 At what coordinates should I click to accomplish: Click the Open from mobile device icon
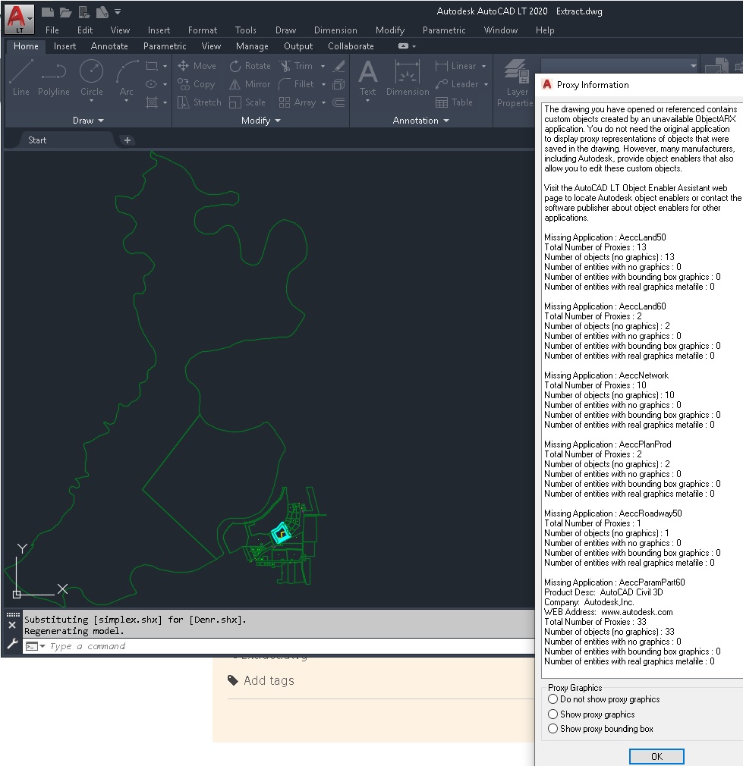pyautogui.click(x=84, y=11)
